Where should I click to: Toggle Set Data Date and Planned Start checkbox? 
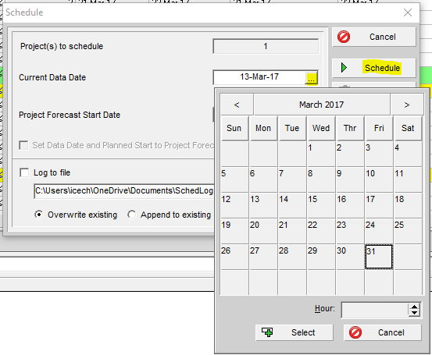pyautogui.click(x=23, y=145)
